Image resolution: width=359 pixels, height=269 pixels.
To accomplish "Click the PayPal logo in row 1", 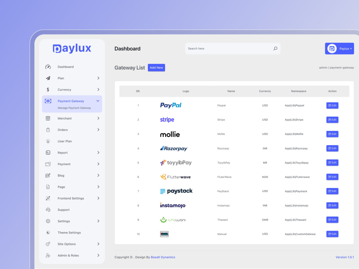I will pyautogui.click(x=171, y=105).
